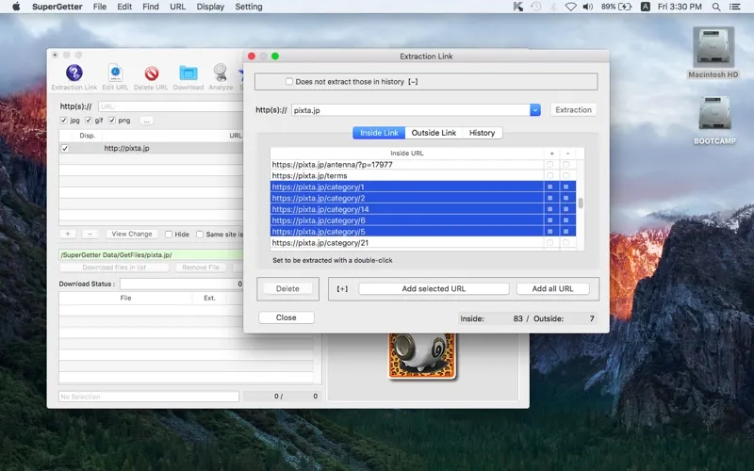Screen dimensions: 754x471
Task: Click Add selected URL button
Action: point(434,289)
